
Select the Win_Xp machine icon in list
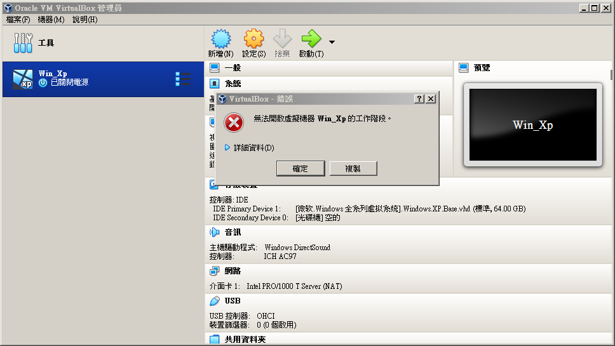(x=23, y=79)
